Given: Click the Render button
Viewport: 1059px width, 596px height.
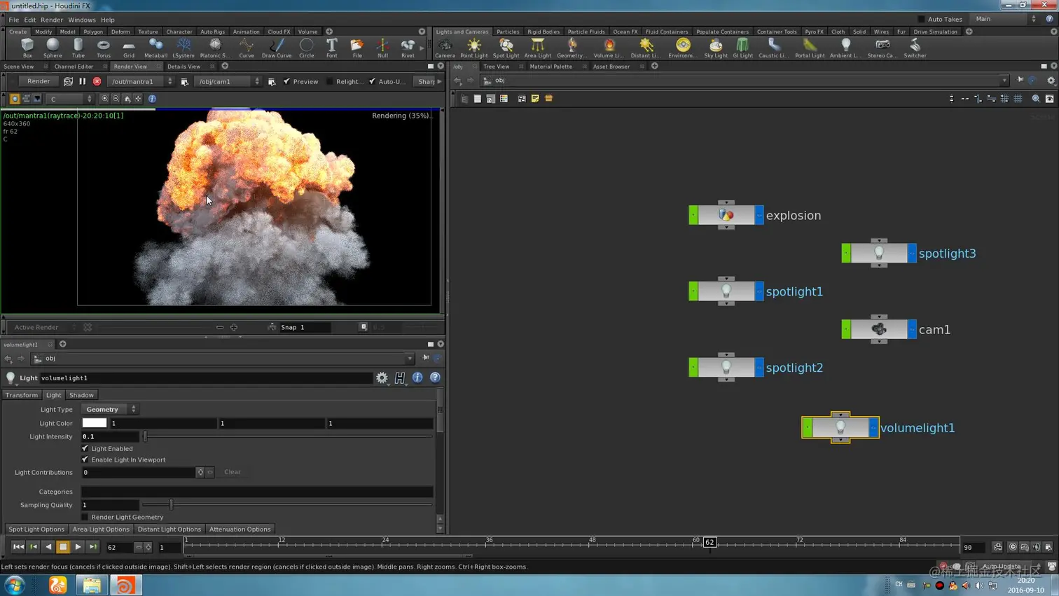Looking at the screenshot, I should [x=39, y=81].
